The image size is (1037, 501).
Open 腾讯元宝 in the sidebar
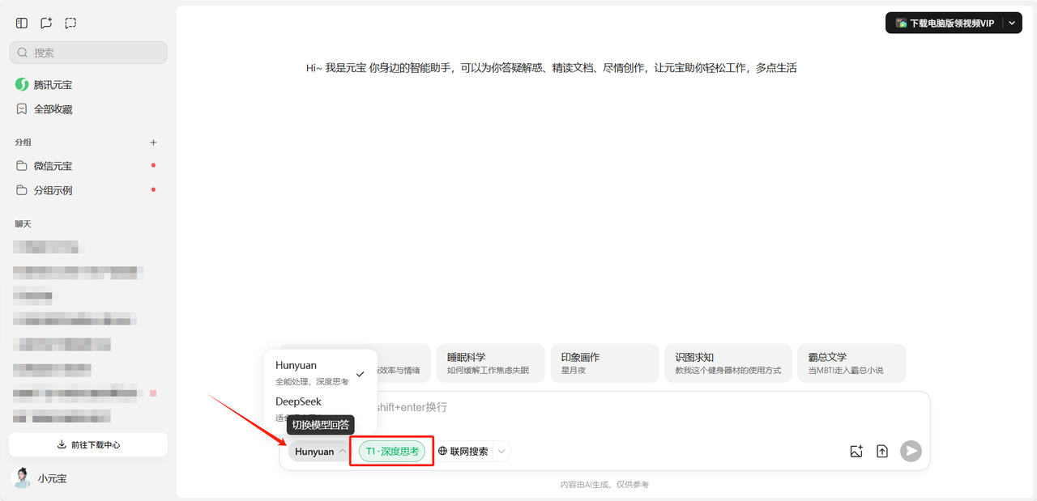pyautogui.click(x=88, y=85)
